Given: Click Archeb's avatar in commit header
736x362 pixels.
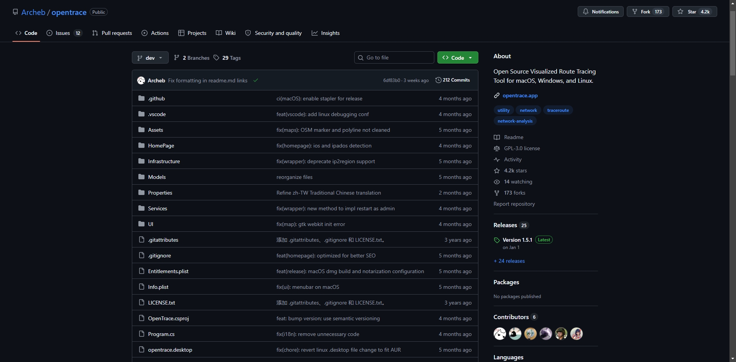Looking at the screenshot, I should coord(141,80).
